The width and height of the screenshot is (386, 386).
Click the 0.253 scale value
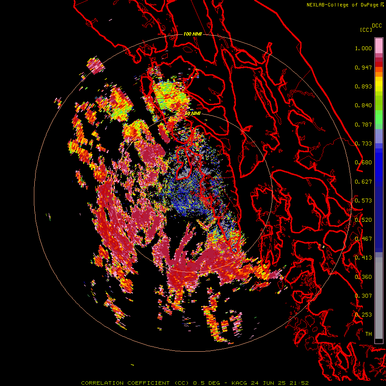click(x=363, y=315)
